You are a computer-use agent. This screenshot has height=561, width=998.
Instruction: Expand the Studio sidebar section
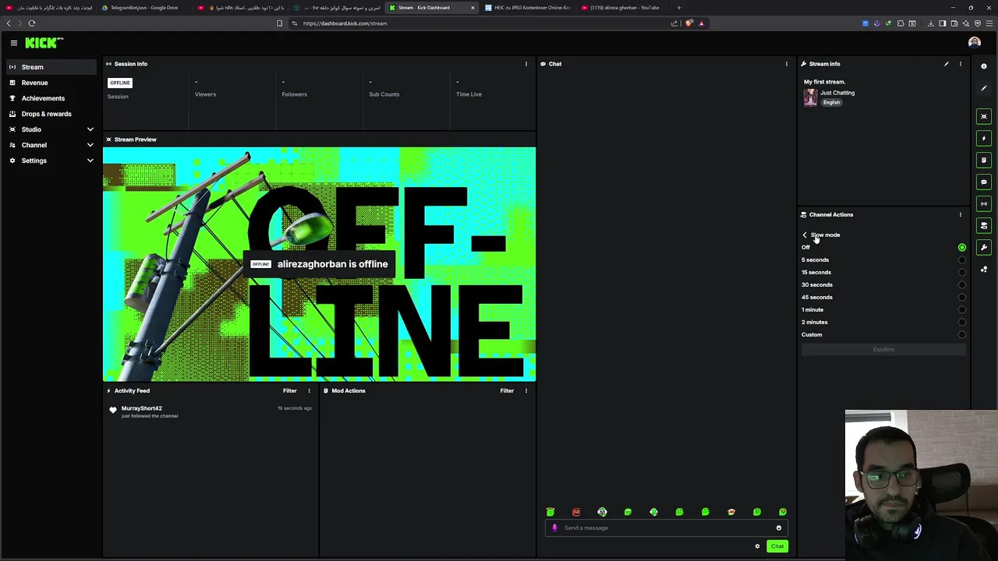[x=51, y=129]
